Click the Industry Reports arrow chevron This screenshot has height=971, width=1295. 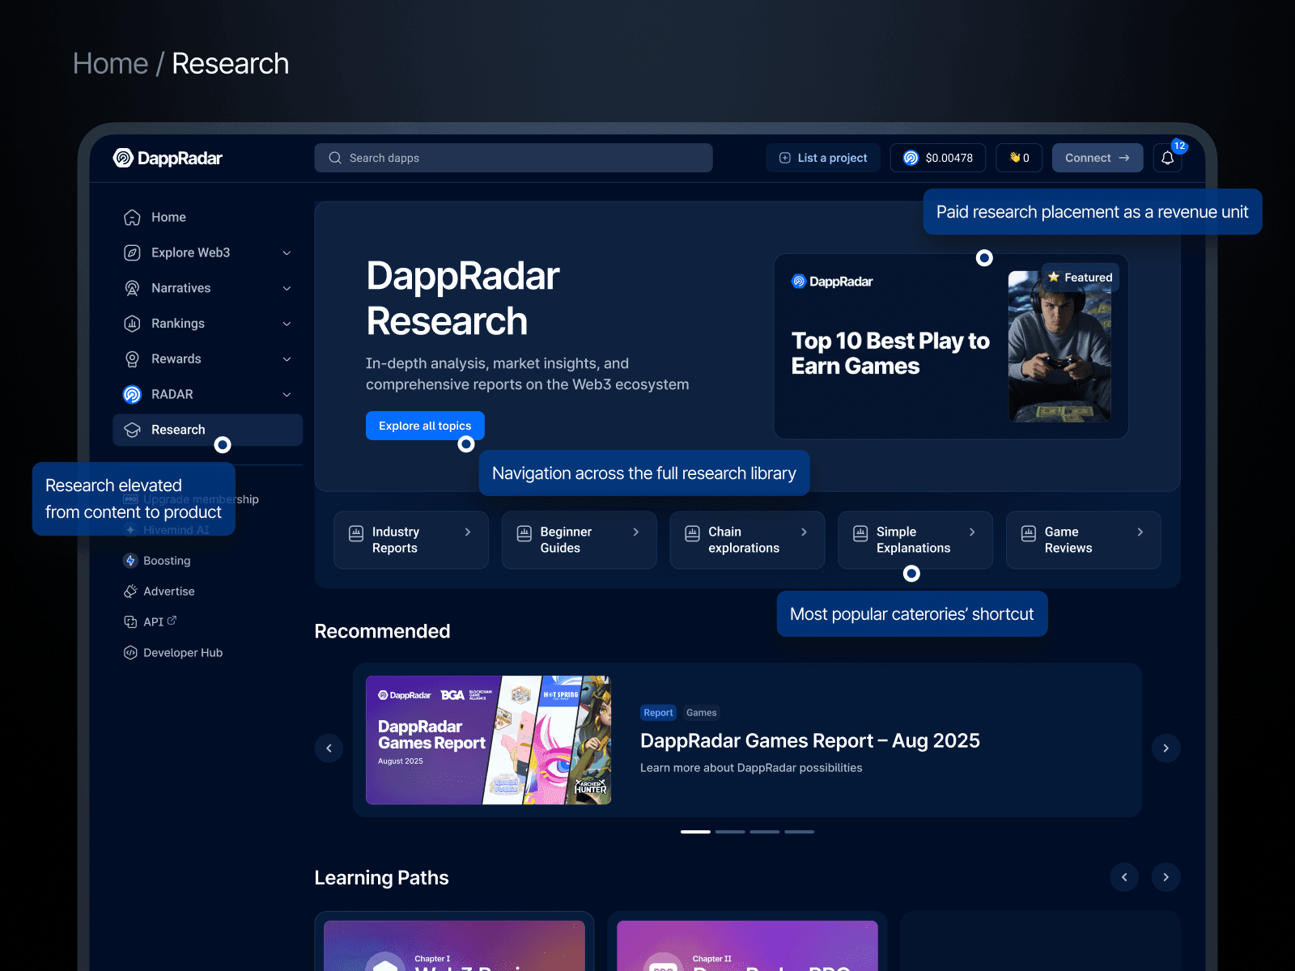[x=468, y=532]
